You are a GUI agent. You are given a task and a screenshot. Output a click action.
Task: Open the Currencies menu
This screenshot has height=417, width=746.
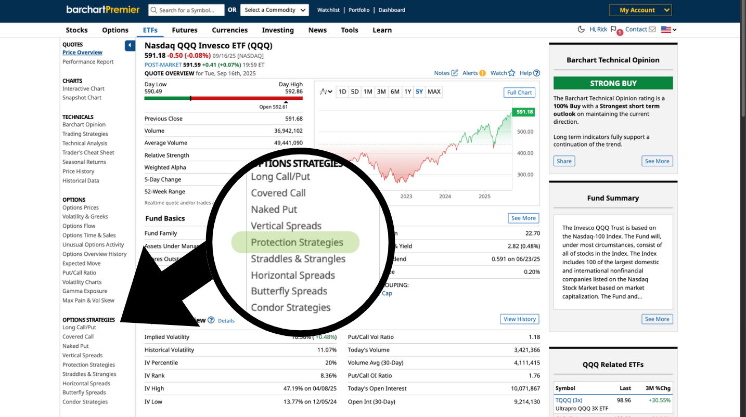pyautogui.click(x=230, y=30)
